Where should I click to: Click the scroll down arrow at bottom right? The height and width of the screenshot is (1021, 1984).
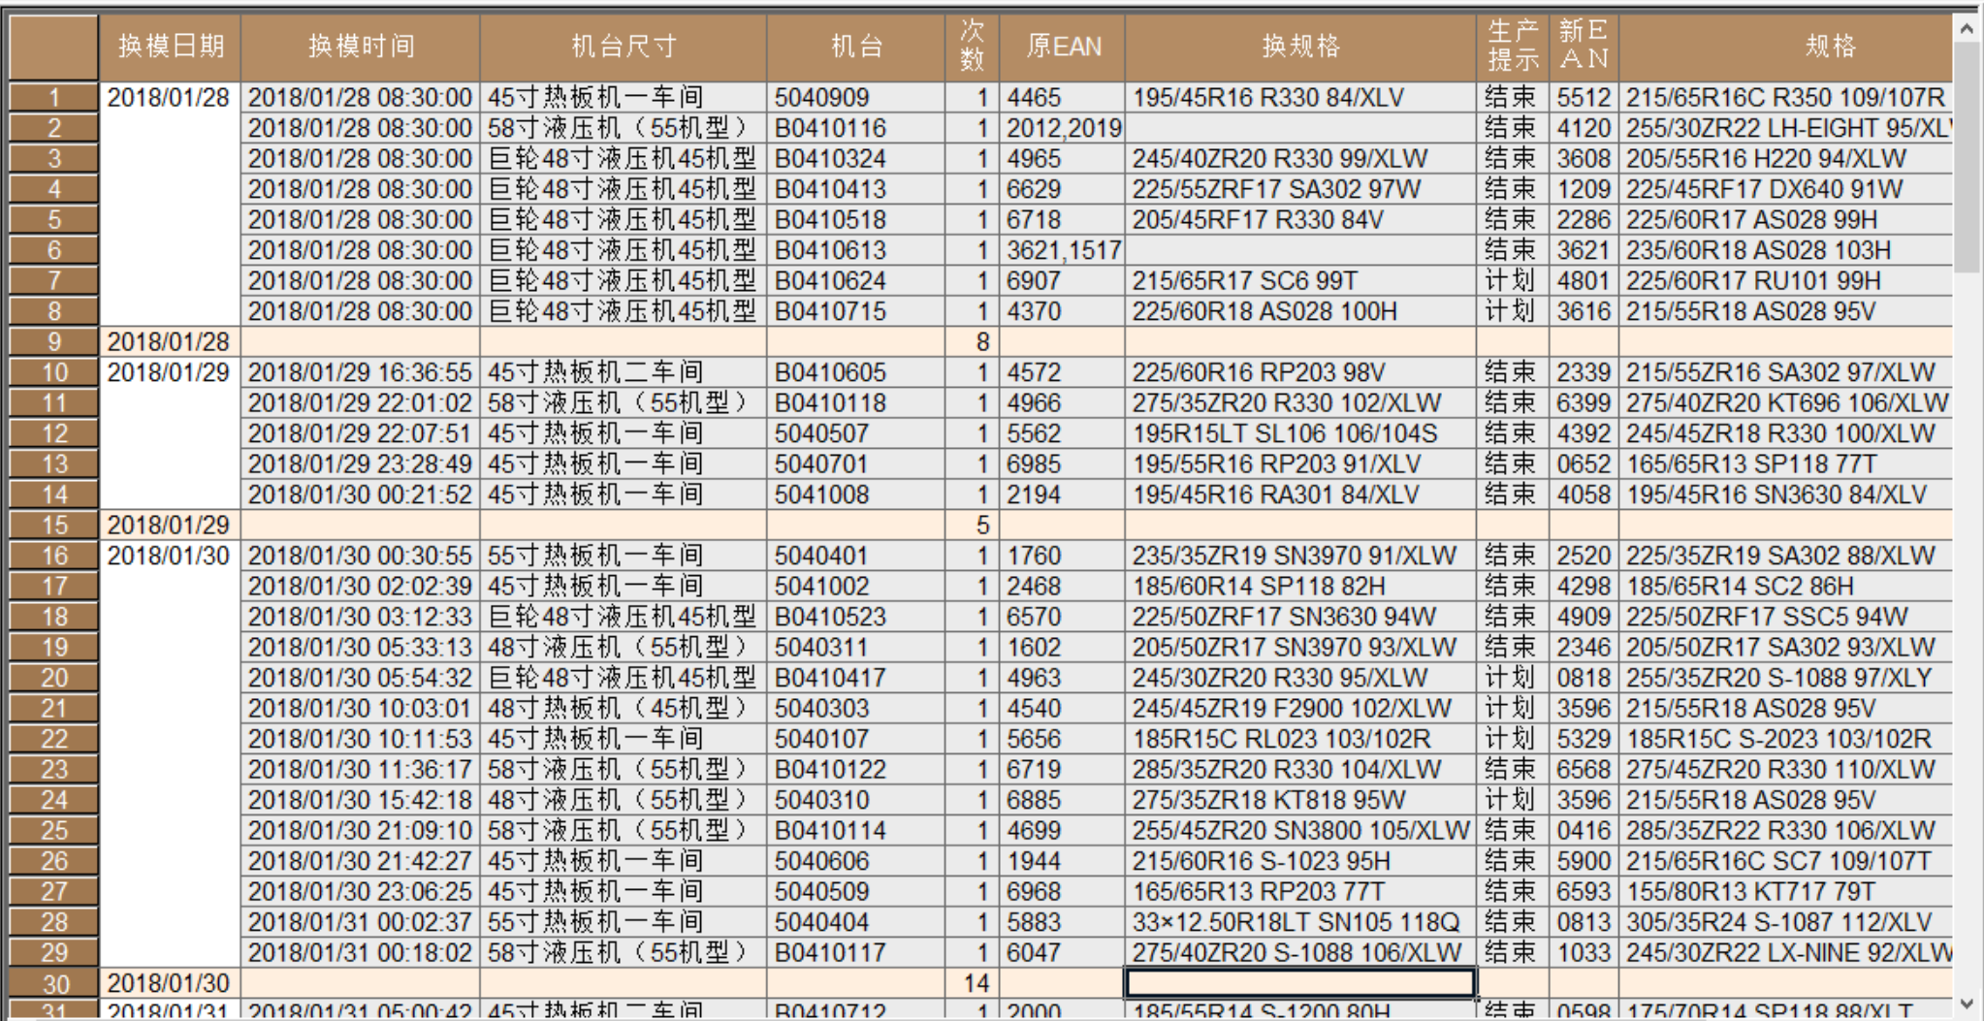coord(1967,1004)
